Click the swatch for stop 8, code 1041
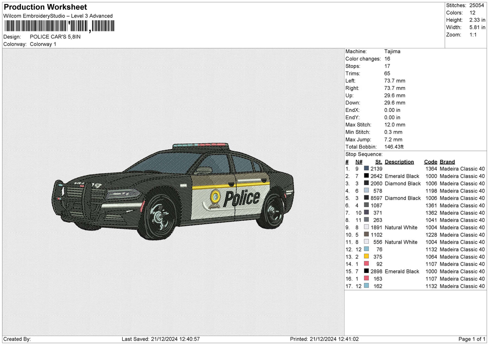The width and height of the screenshot is (489, 345). (366, 220)
